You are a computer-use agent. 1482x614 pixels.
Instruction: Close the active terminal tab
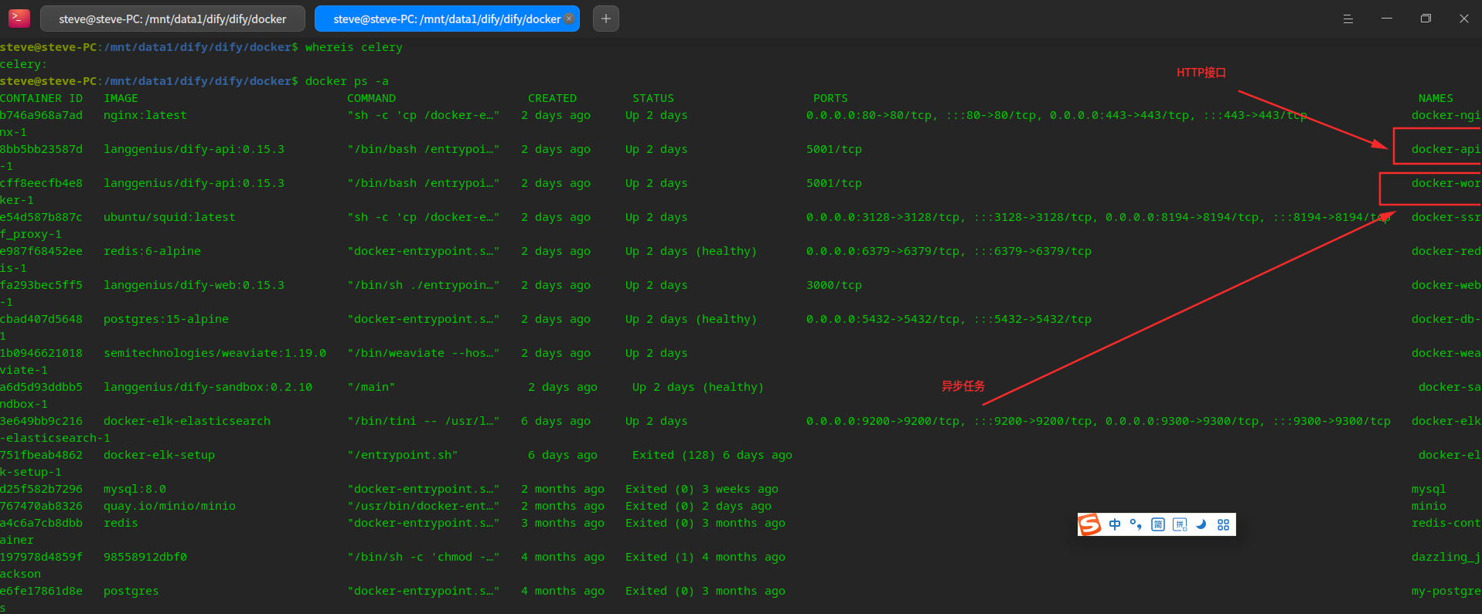[x=569, y=19]
